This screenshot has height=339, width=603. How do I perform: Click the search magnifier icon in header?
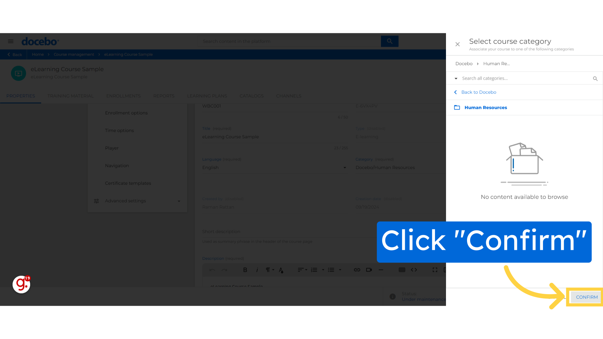coord(389,41)
